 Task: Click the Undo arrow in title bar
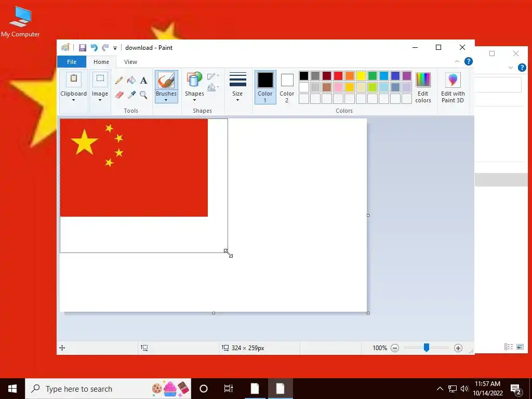94,48
